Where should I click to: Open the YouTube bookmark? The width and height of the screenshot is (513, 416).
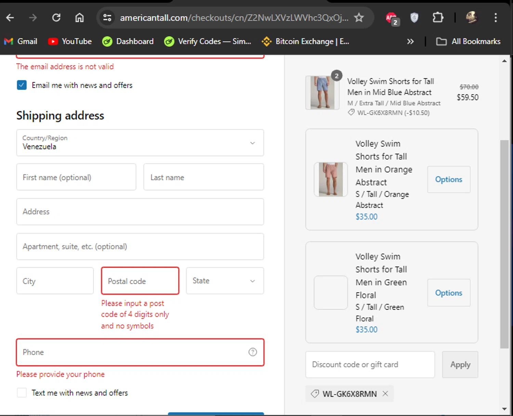coord(70,41)
